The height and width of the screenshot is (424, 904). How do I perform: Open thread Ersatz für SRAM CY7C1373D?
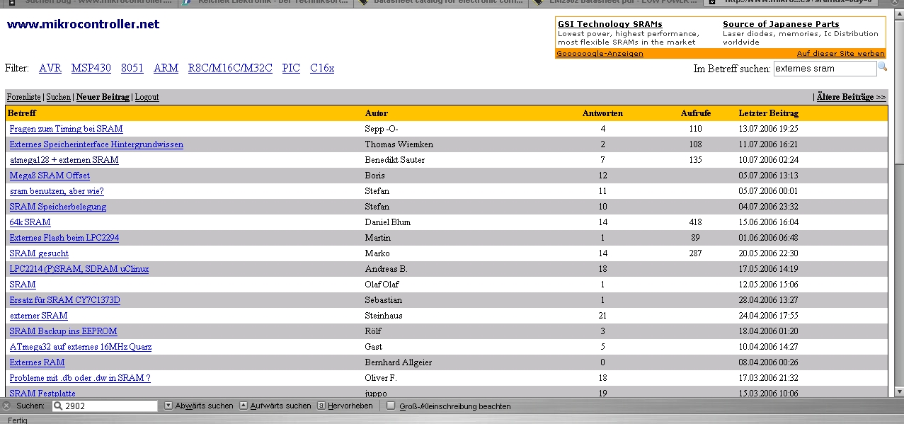pos(65,300)
